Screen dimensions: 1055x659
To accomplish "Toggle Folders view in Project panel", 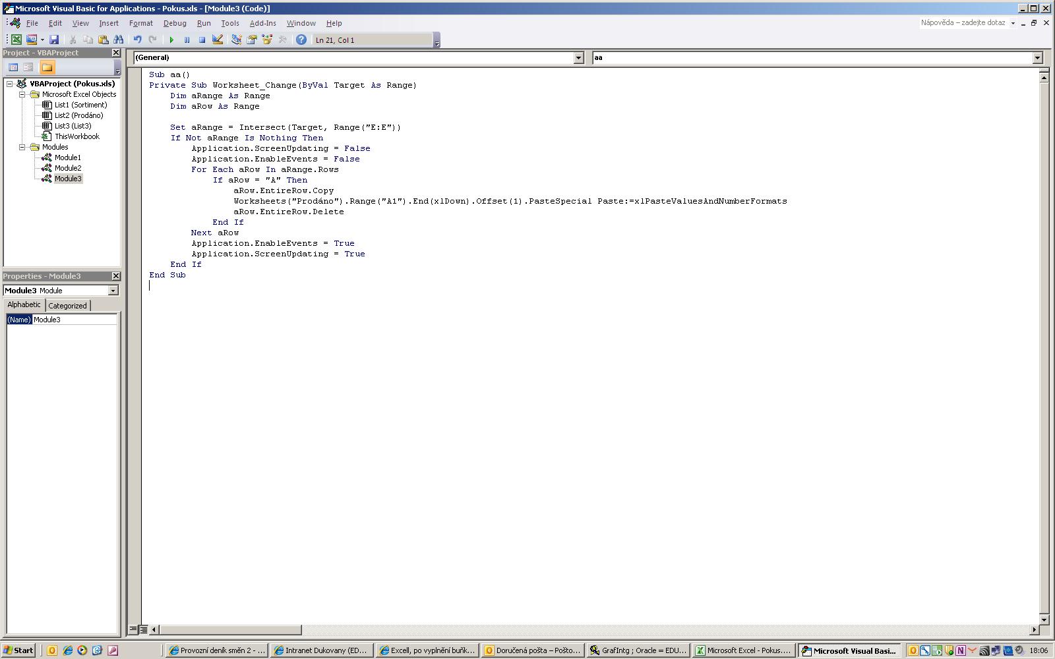I will 47,67.
